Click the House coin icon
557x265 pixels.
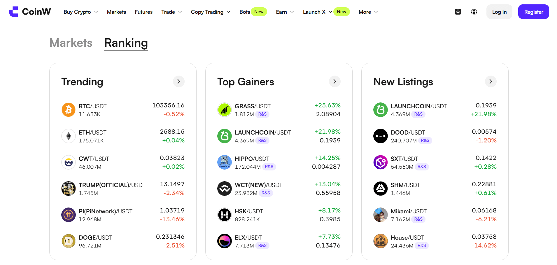(381, 241)
